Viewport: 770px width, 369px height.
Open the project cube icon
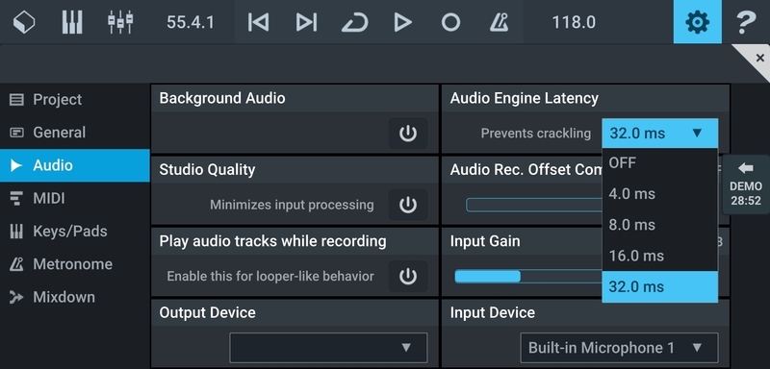click(23, 22)
